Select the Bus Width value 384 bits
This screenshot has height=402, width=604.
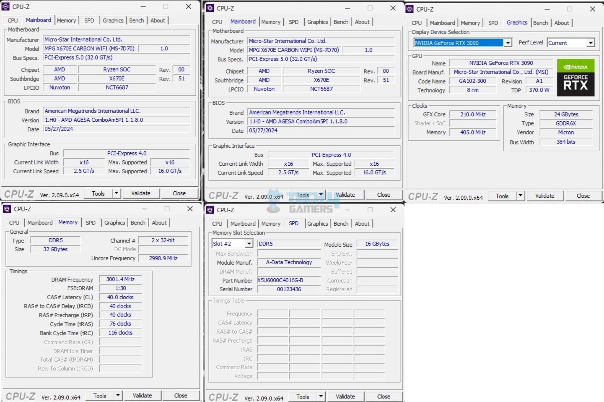click(x=566, y=142)
